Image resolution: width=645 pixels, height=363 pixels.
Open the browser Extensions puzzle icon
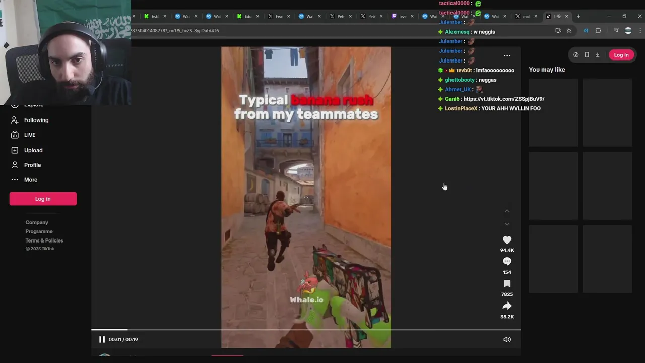[x=598, y=31]
